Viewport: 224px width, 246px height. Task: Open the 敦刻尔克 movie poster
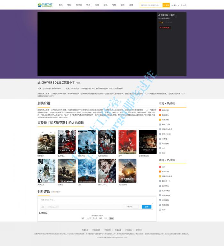(87, 142)
